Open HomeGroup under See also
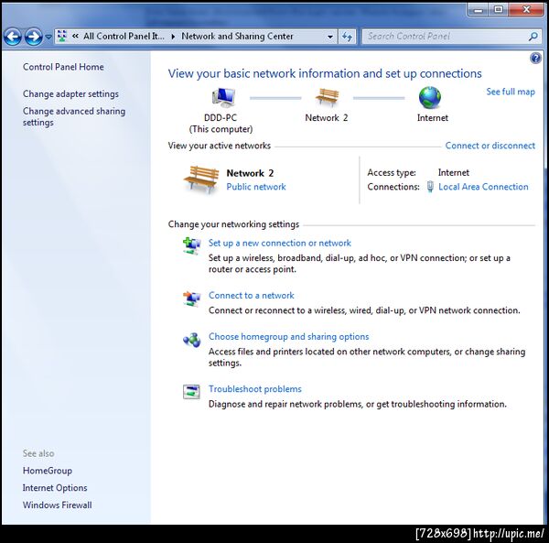 coord(48,471)
